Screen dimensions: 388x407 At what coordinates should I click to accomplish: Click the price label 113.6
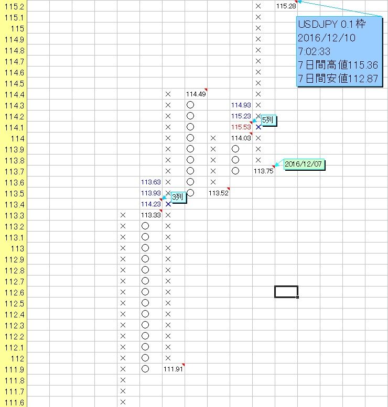click(x=14, y=182)
